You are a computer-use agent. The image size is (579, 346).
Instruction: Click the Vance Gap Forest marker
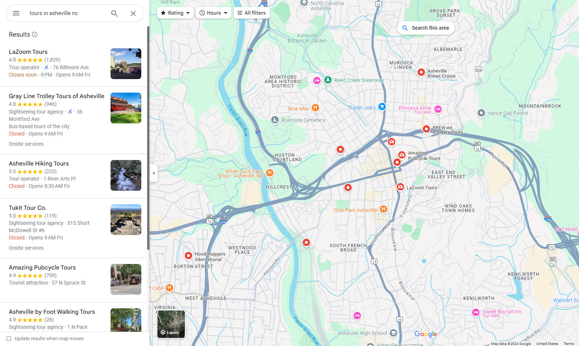tap(481, 113)
